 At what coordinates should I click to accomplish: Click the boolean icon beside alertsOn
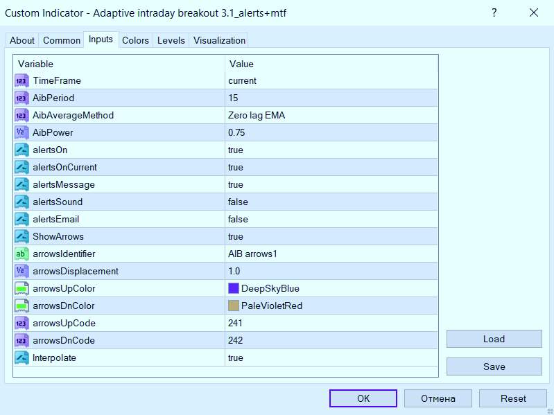click(x=21, y=150)
